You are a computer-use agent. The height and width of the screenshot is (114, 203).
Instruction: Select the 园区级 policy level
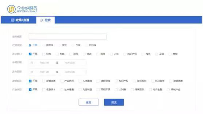[x=86, y=45]
